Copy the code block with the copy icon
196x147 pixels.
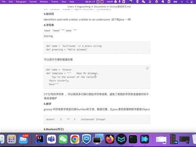point(147,68)
